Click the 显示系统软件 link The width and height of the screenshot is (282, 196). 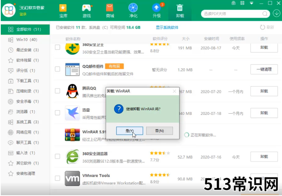pos(167,27)
